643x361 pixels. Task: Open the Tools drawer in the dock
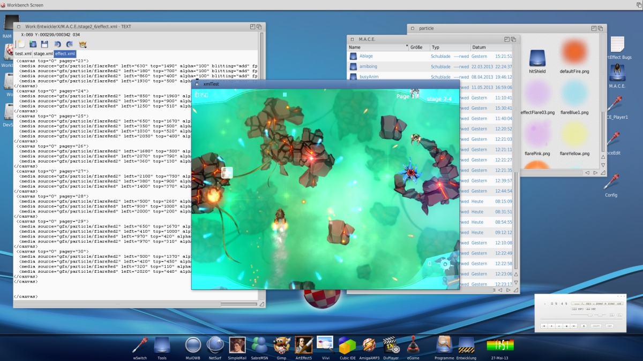pyautogui.click(x=162, y=345)
